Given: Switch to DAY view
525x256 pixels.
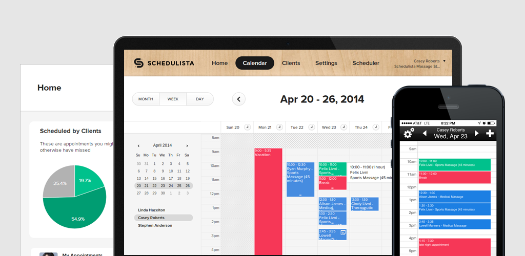Looking at the screenshot, I should coord(200,99).
